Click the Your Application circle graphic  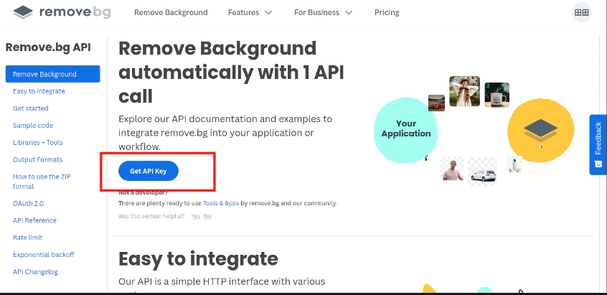(405, 129)
